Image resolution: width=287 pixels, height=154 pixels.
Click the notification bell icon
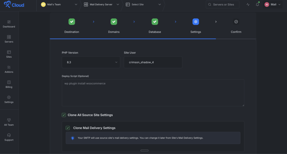tap(257, 4)
